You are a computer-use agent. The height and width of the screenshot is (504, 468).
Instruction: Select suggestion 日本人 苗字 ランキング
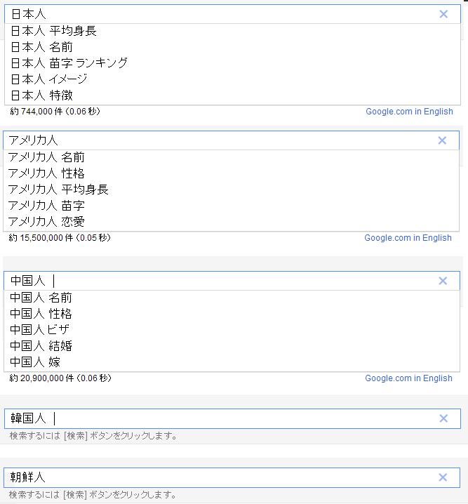69,63
